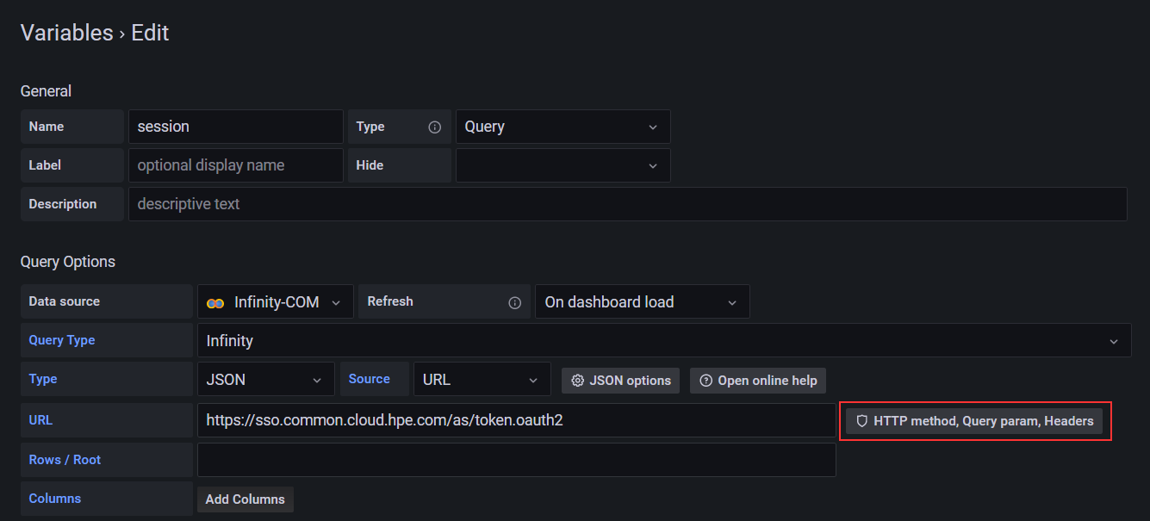Image resolution: width=1150 pixels, height=521 pixels.
Task: Click the Infinity-COM data source icon
Action: 215,301
